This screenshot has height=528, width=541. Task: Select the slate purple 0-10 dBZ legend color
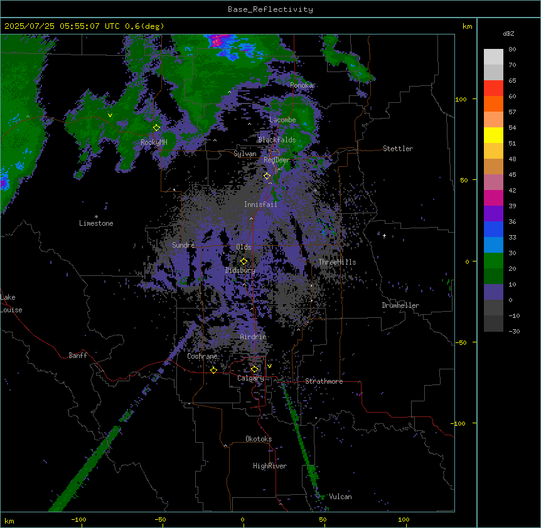[x=493, y=292]
